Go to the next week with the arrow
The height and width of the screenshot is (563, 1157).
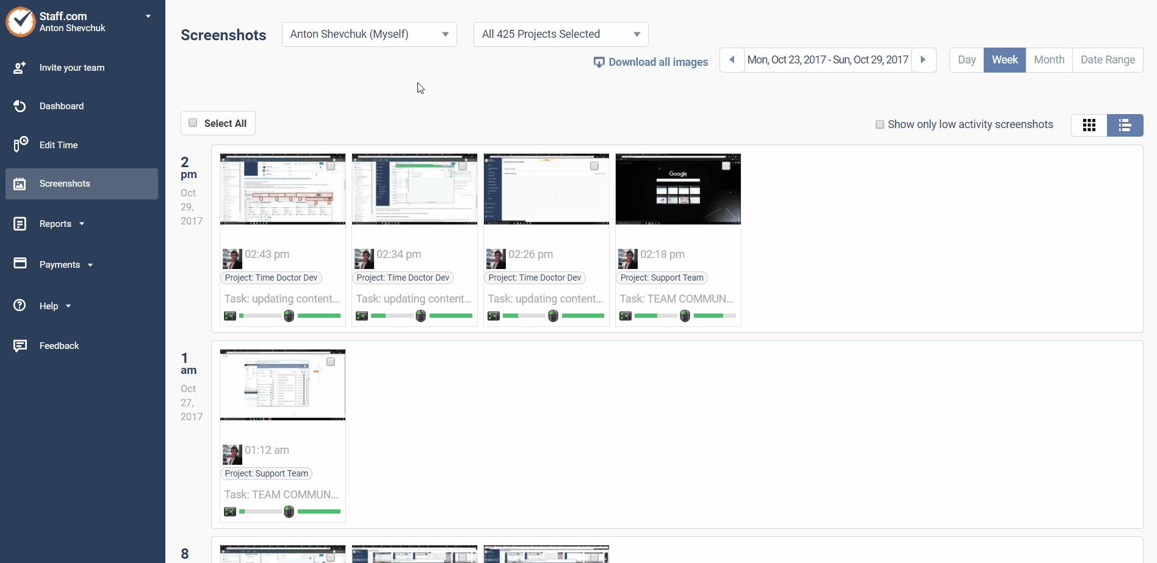click(x=923, y=60)
